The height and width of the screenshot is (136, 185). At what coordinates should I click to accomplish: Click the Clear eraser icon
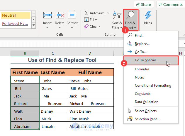86,27
